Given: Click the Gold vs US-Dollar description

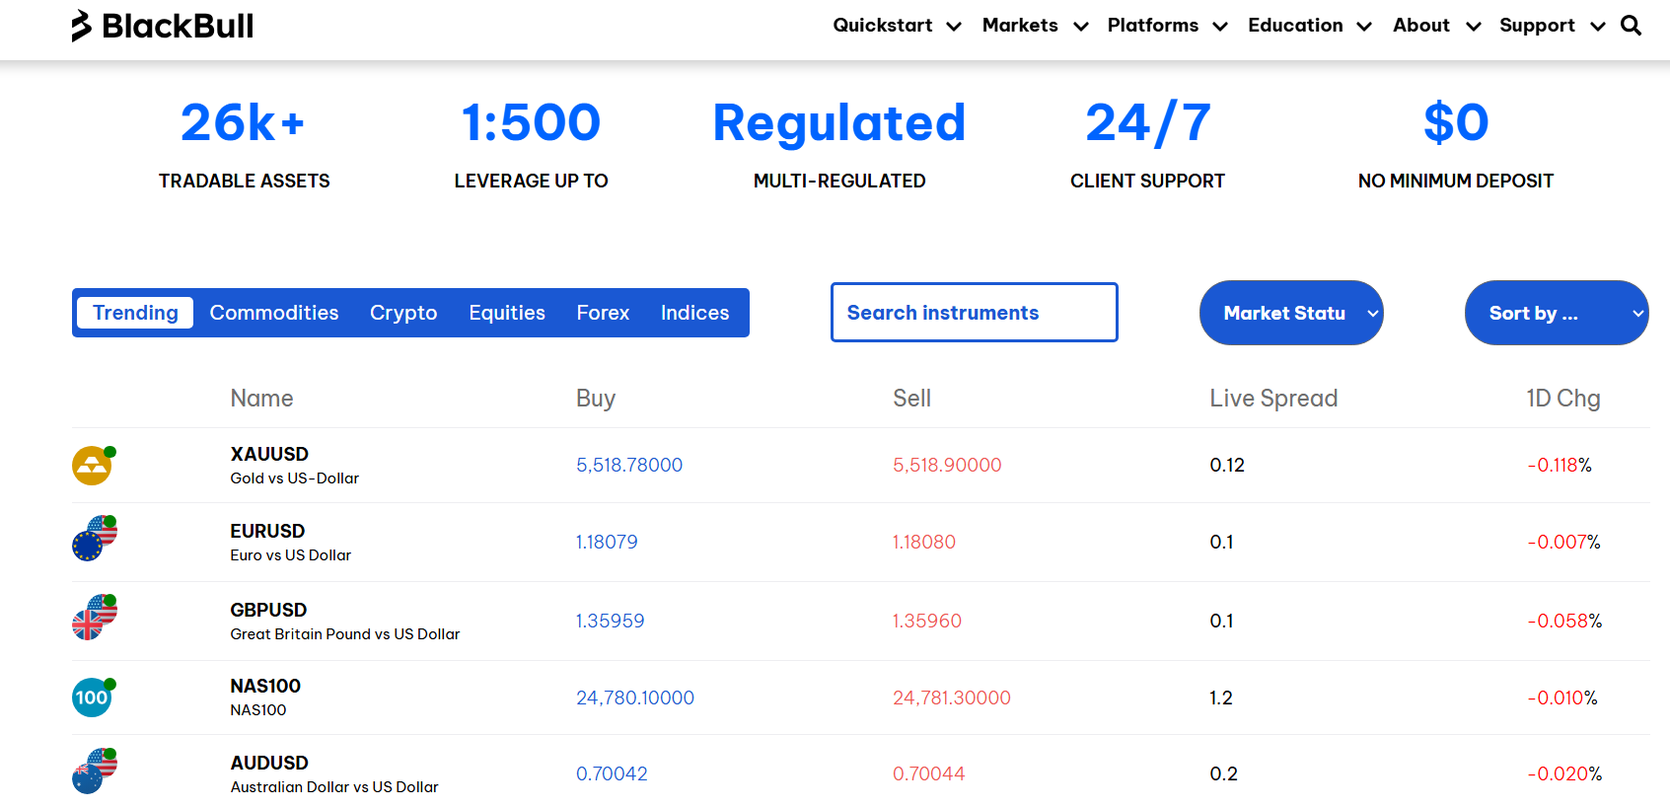Looking at the screenshot, I should (294, 478).
